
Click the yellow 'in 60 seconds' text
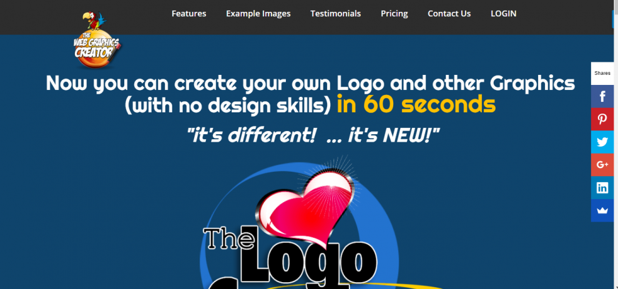pyautogui.click(x=416, y=104)
